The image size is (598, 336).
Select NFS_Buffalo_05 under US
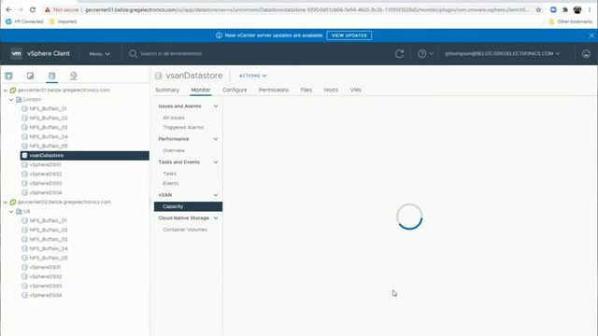click(48, 258)
